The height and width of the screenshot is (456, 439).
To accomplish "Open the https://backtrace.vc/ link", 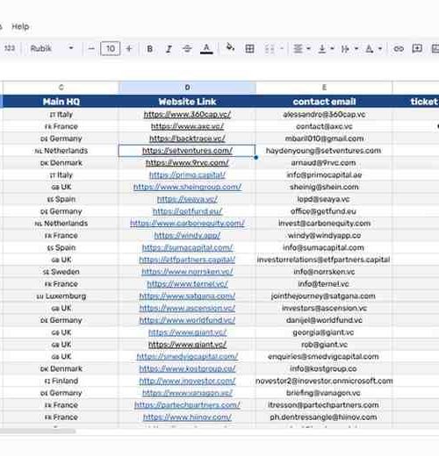I will (187, 139).
